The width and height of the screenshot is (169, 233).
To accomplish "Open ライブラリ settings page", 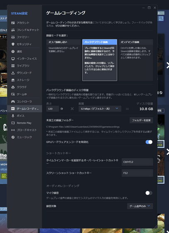I will click(x=24, y=66).
